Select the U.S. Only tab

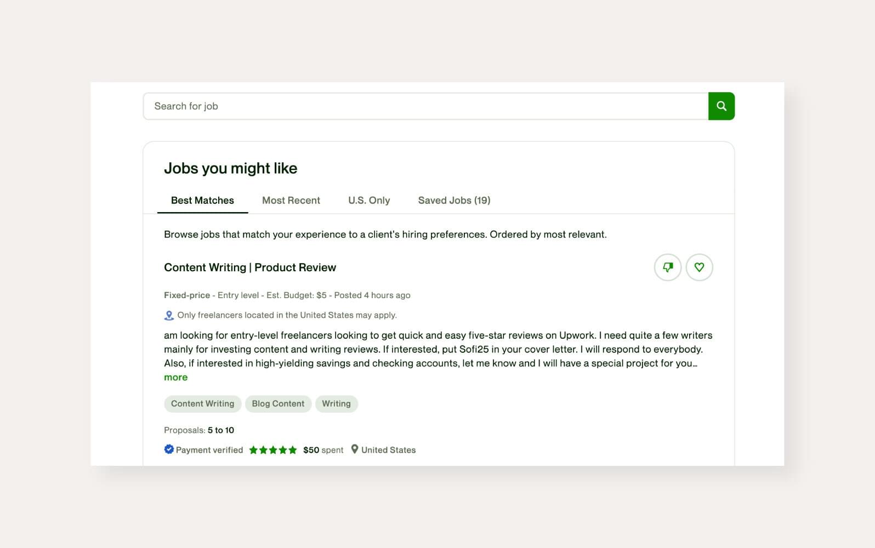coord(369,200)
